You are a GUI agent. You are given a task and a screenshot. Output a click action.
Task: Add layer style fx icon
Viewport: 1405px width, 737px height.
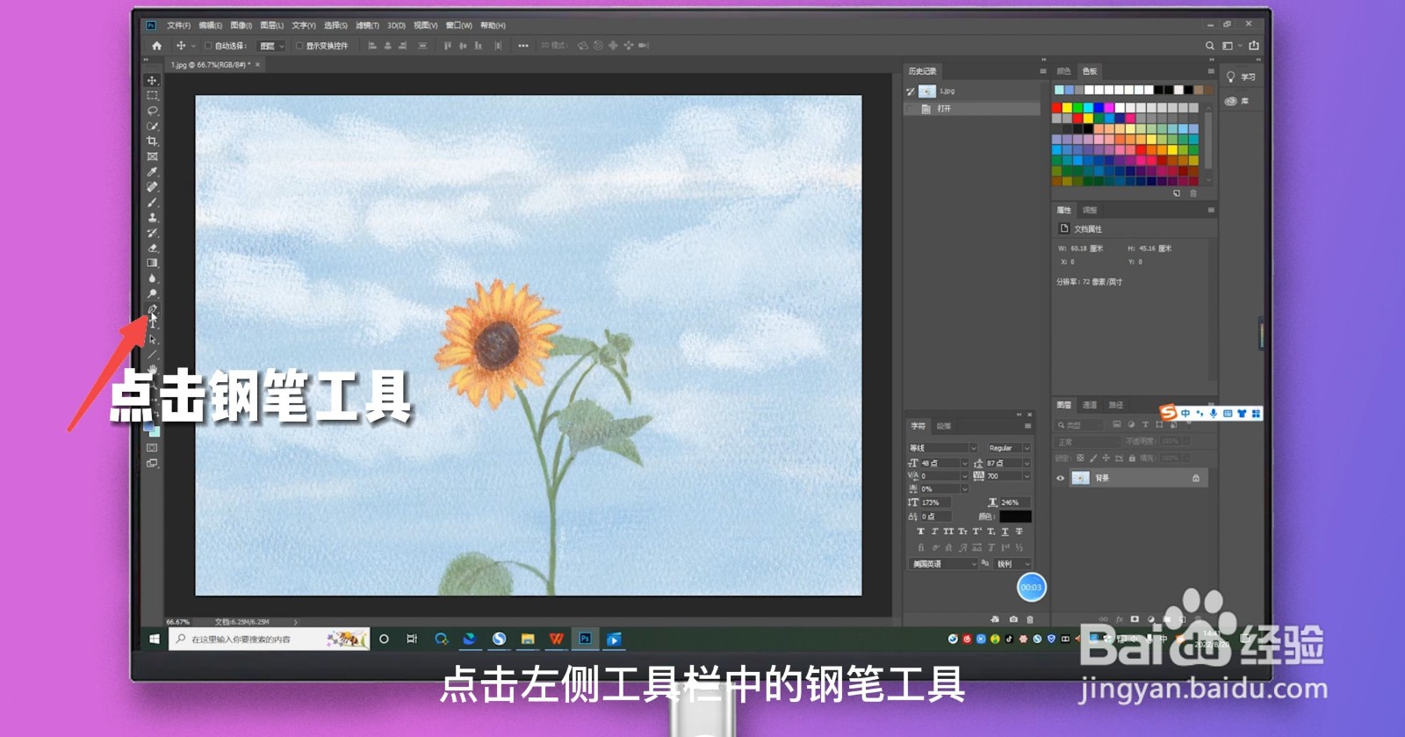click(1120, 619)
